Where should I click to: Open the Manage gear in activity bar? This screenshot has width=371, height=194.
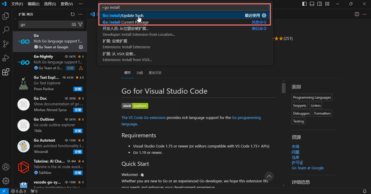[x=6, y=181]
